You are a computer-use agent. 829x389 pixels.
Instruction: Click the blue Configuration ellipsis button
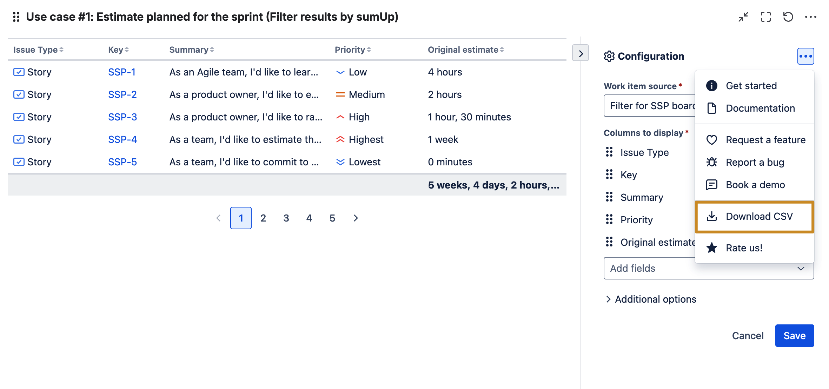click(x=805, y=56)
